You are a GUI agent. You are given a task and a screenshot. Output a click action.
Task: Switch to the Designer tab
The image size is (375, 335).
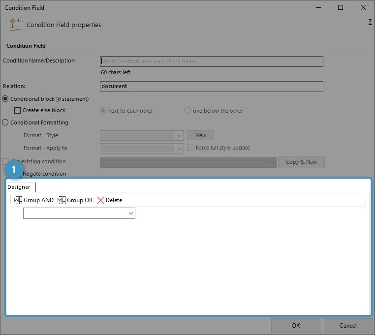(19, 187)
